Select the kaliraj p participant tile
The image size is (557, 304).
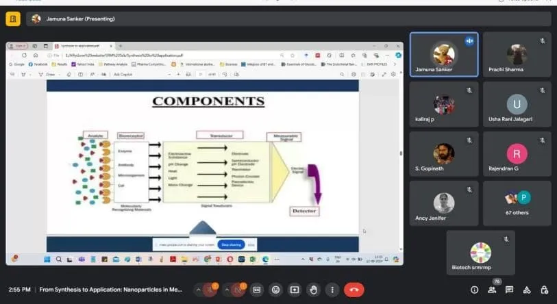pos(444,104)
